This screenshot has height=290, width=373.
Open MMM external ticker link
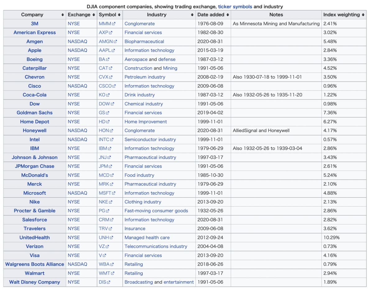pyautogui.click(x=107, y=24)
